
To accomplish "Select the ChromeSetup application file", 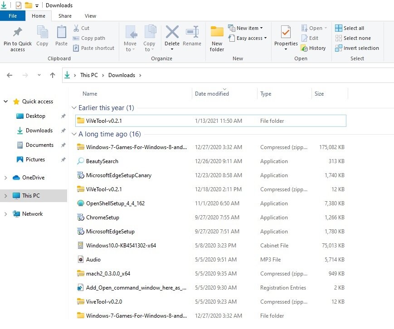I will click(x=102, y=218).
